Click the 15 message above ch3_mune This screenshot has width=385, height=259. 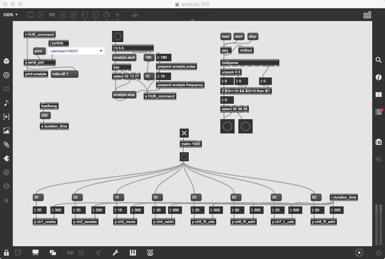point(118,197)
